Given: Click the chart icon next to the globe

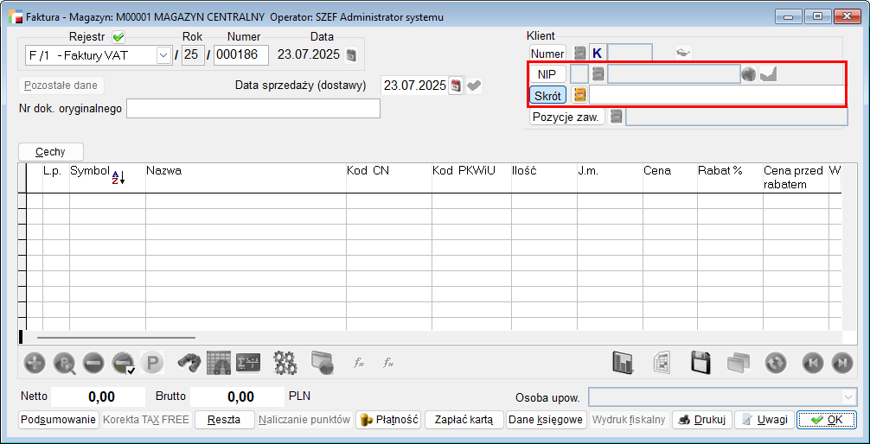Looking at the screenshot, I should click(769, 74).
